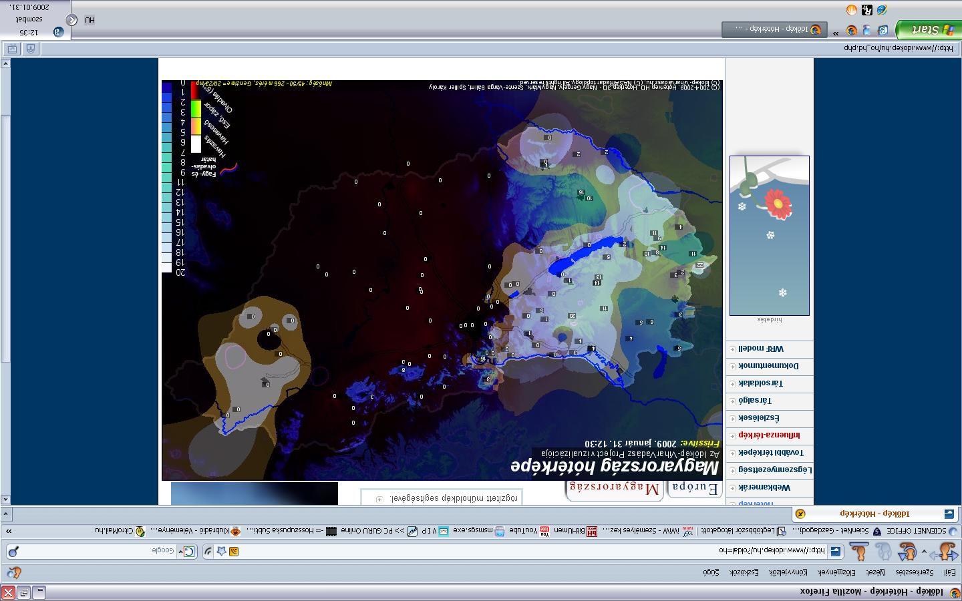Click the blue tray icon beside clock
Screen dimensions: 962x601
(x=58, y=31)
